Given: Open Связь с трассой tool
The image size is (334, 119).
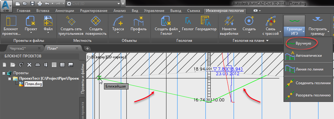Looking at the screenshot, I should [270, 26].
